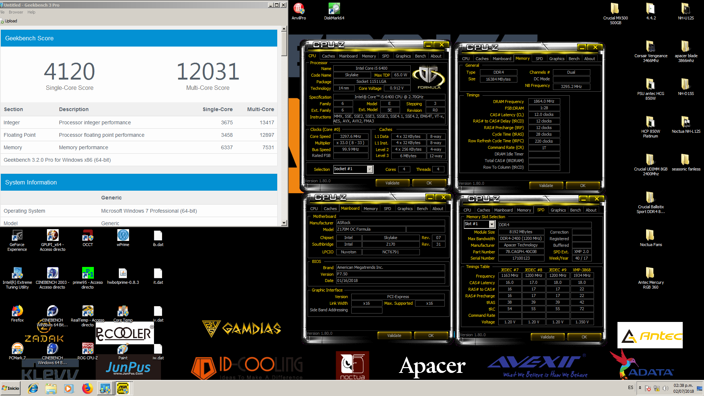This screenshot has width=704, height=396.
Task: Open Bench tab in SPD CPU-Z window
Action: click(x=575, y=210)
